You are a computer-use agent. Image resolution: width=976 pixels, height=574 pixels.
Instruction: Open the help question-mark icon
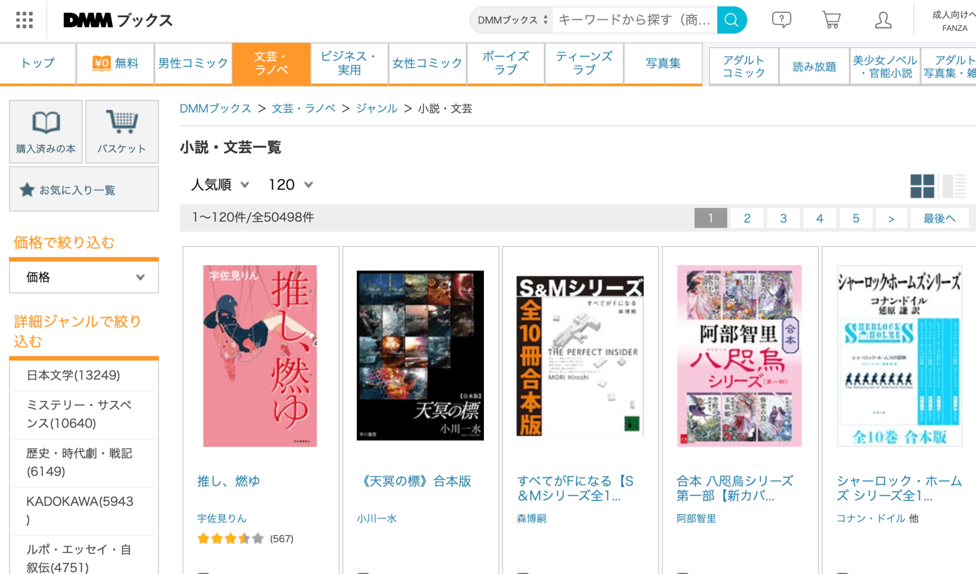tap(781, 20)
